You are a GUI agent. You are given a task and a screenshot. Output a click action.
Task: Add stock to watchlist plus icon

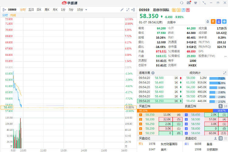tap(224, 22)
